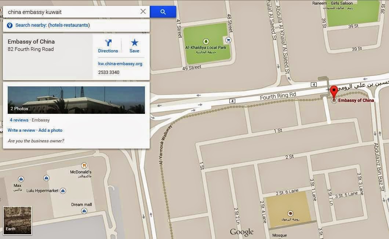
Task: Click the Add a photo link
Action: point(50,130)
